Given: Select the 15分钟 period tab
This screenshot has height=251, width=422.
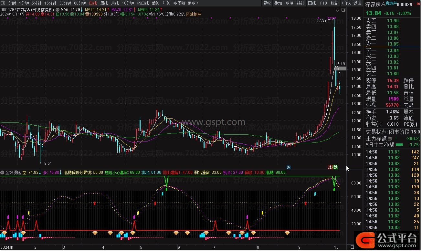Looking at the screenshot, I should tap(50, 3).
